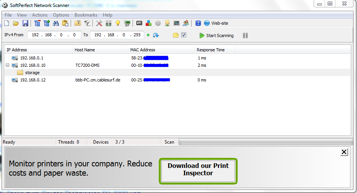Click the pause scanning icon
This screenshot has height=193, width=357.
245,36
